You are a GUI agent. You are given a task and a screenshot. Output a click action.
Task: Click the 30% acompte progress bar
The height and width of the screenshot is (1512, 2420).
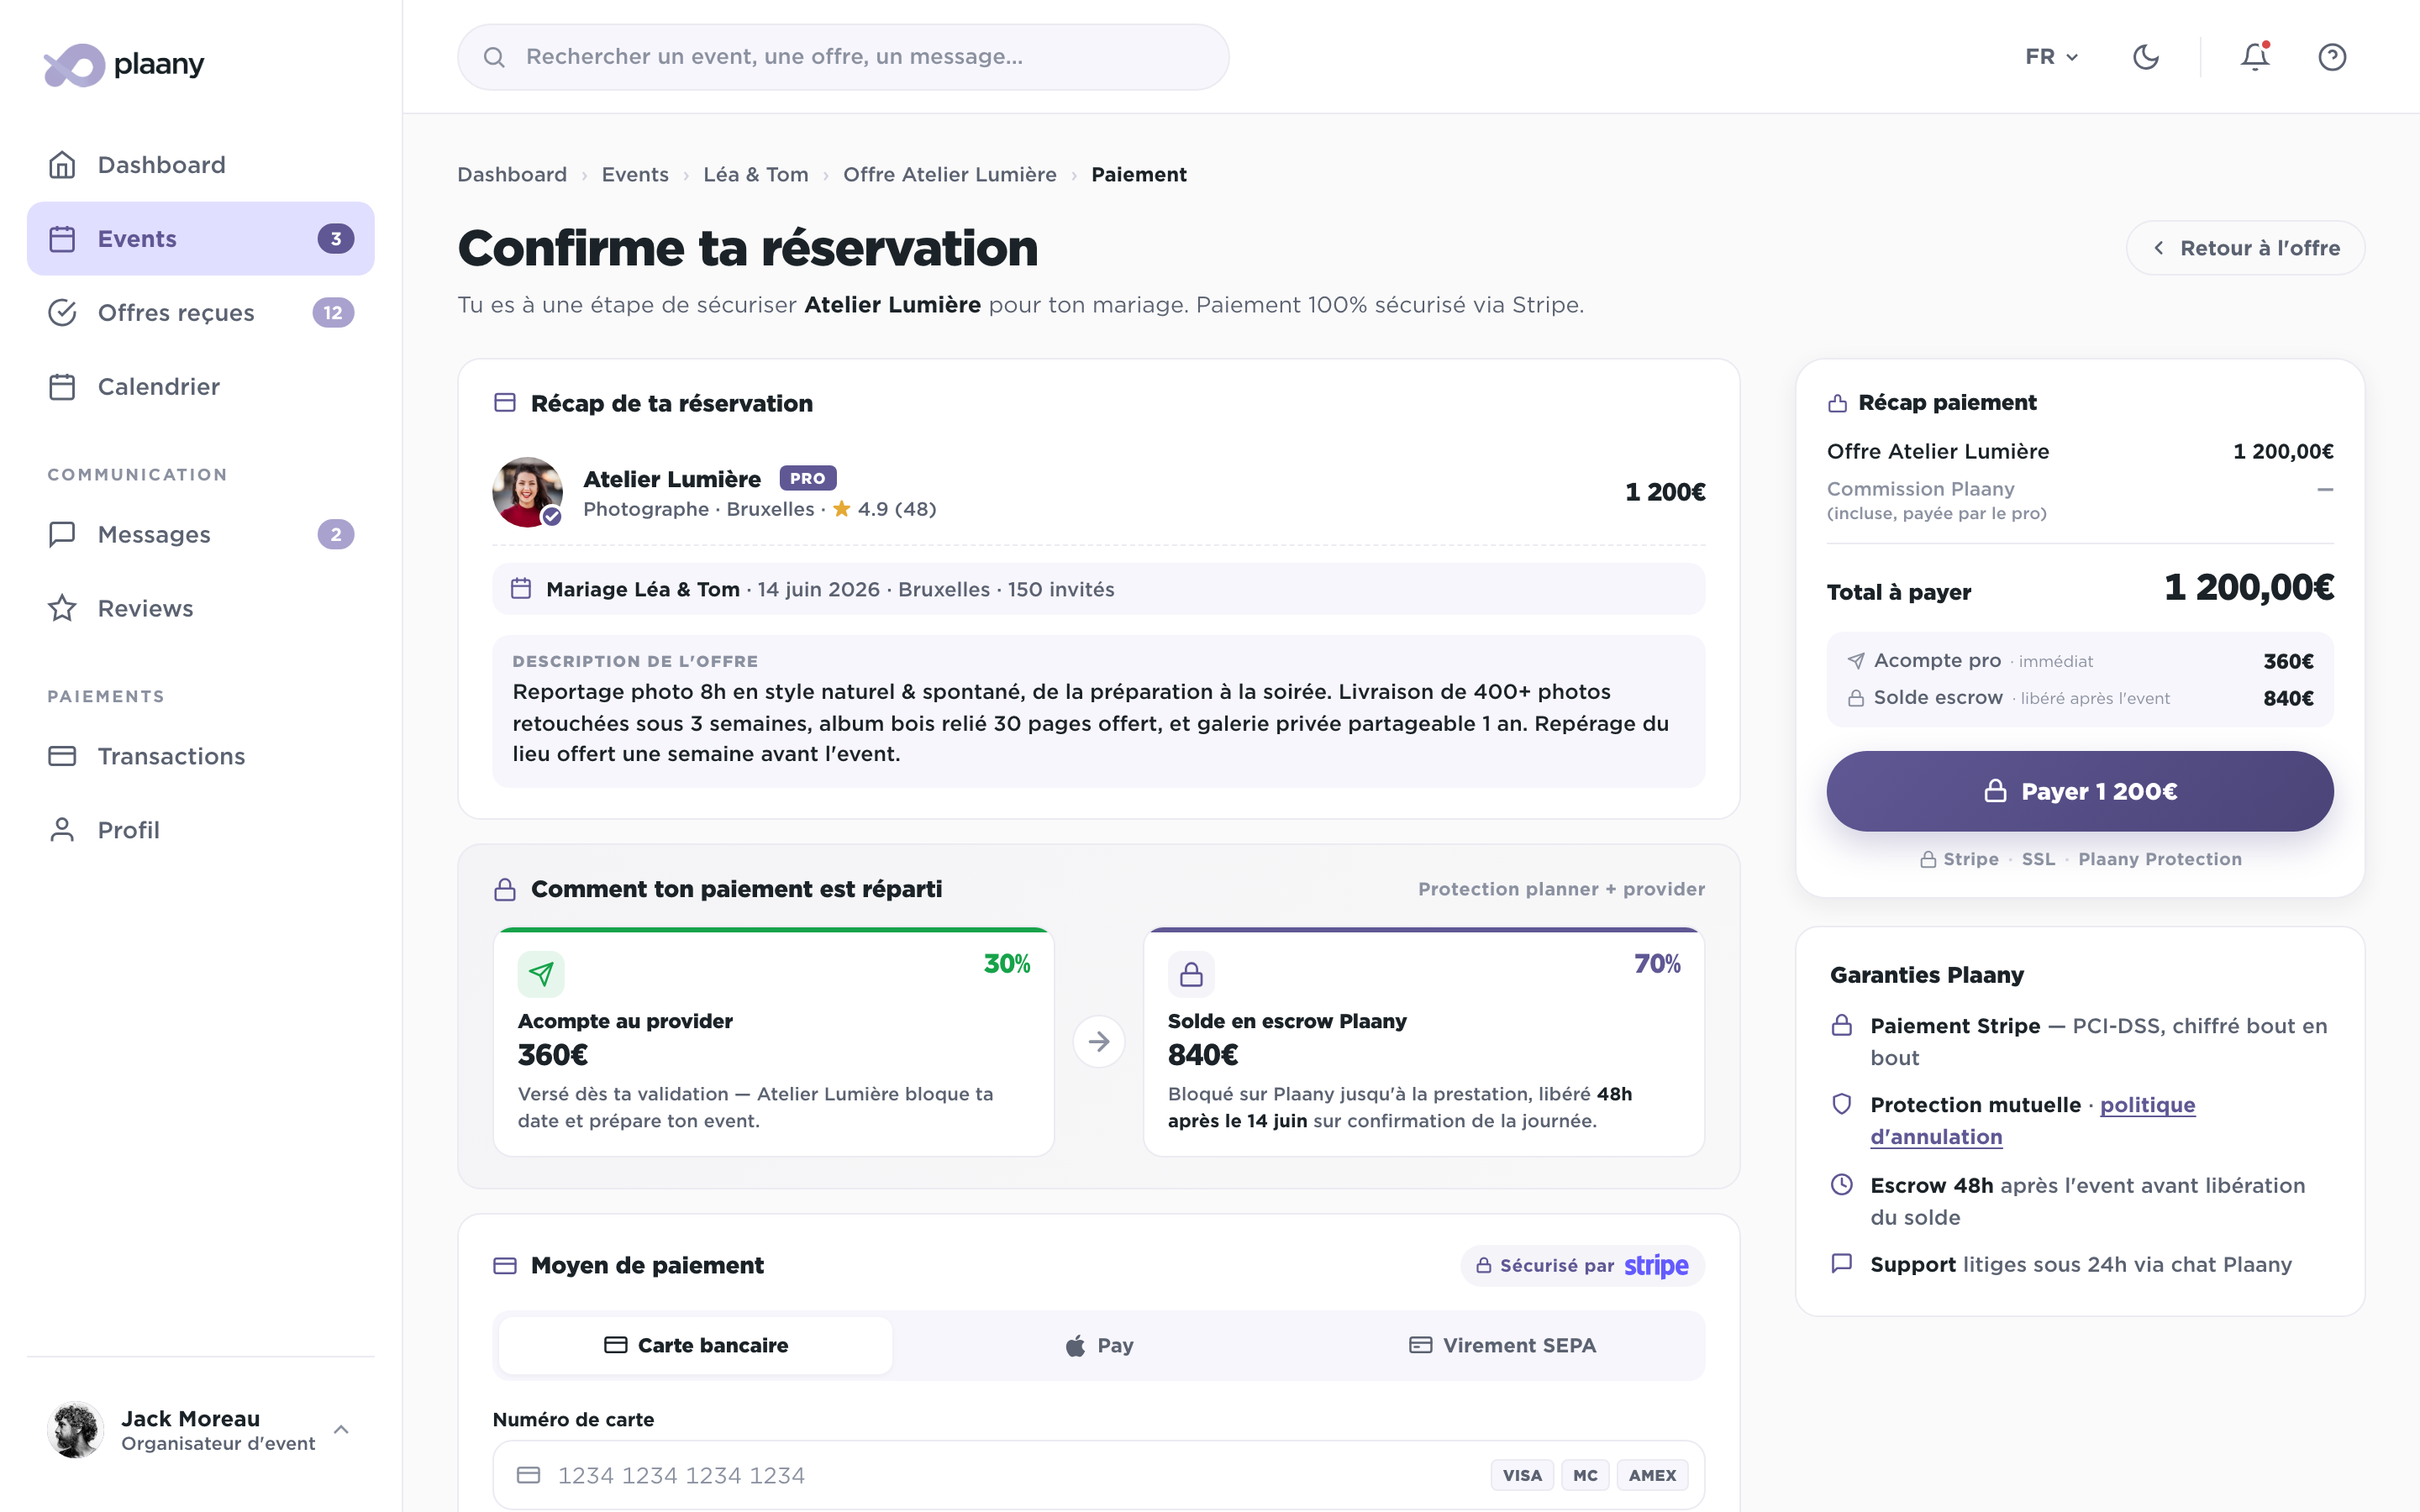[773, 931]
